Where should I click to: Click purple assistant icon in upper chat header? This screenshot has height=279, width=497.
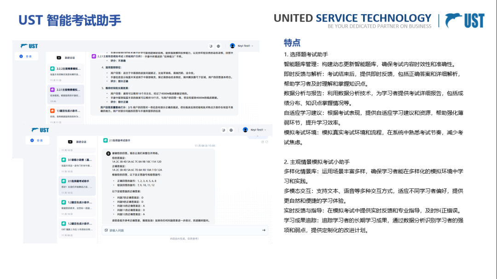[94, 56]
